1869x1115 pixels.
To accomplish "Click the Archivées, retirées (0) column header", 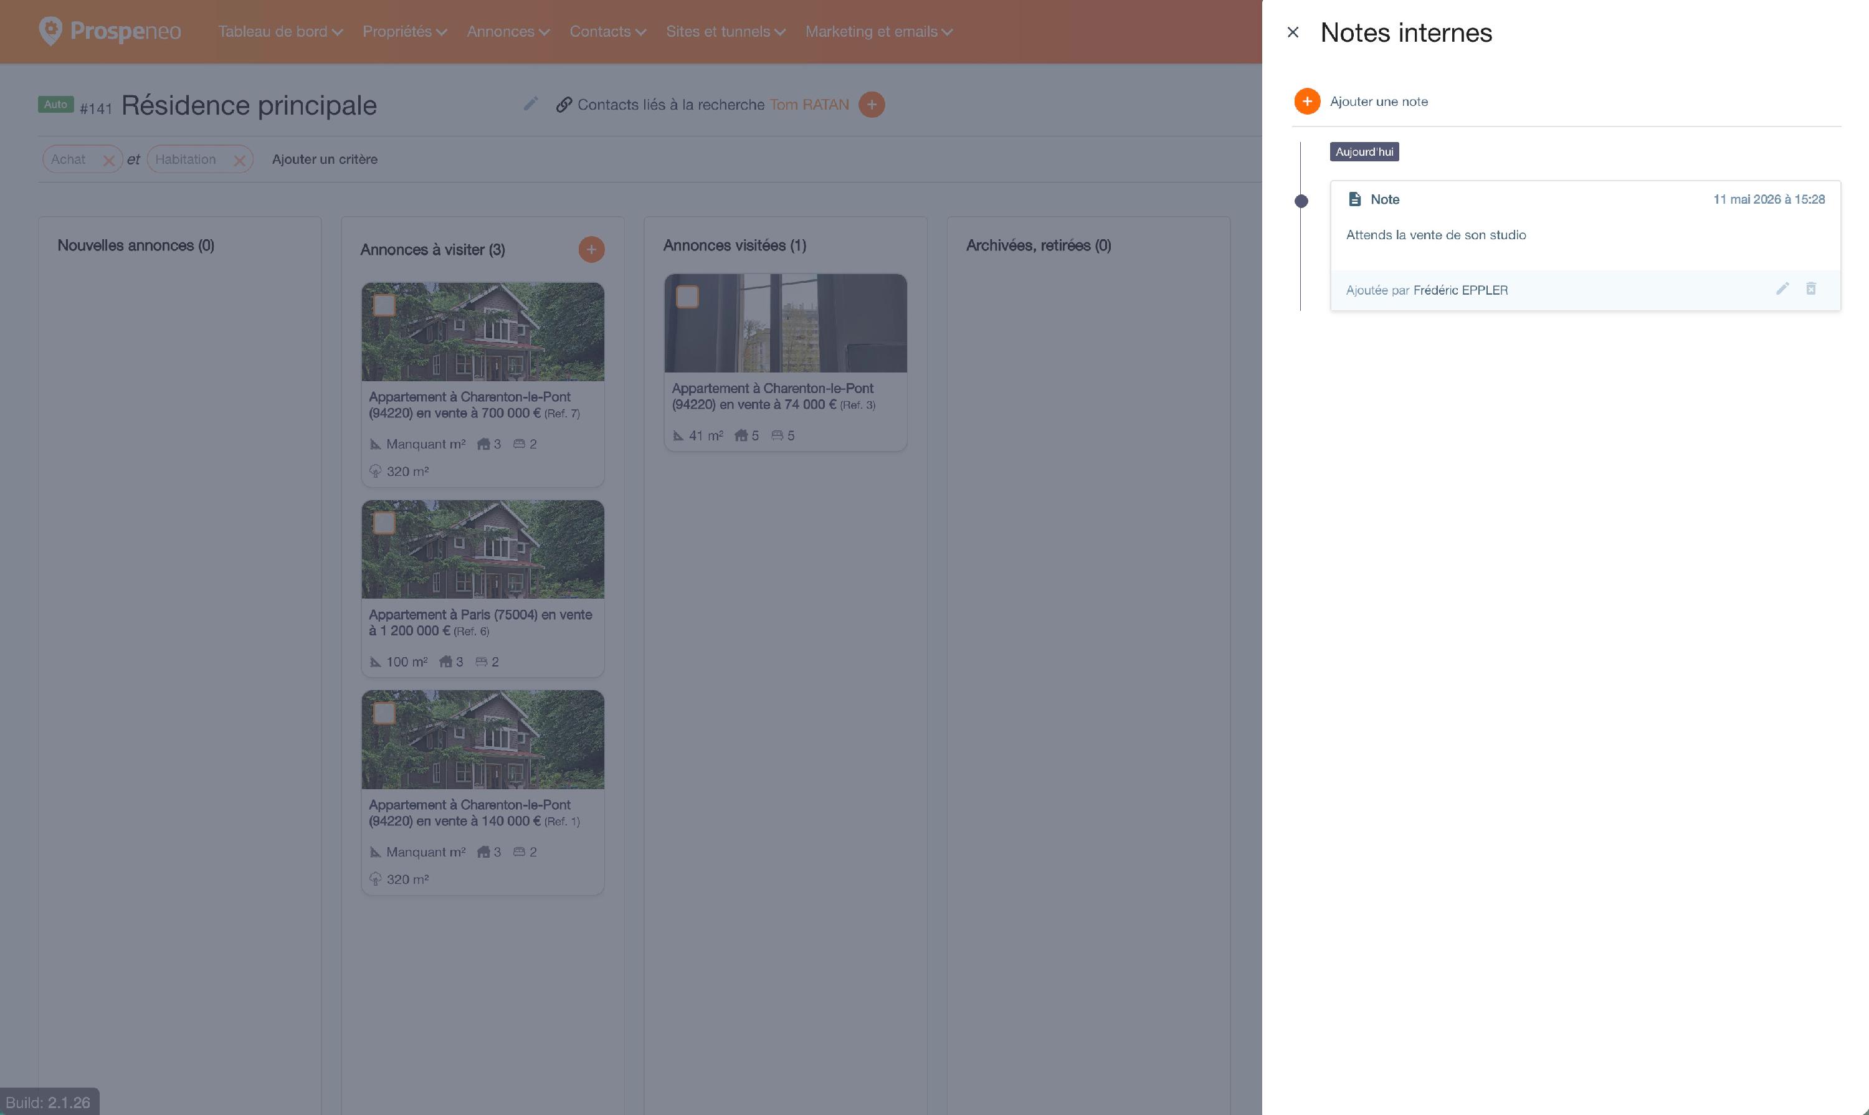I will click(x=1039, y=245).
